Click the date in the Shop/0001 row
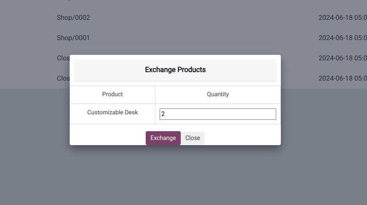367x205 pixels. pos(343,38)
